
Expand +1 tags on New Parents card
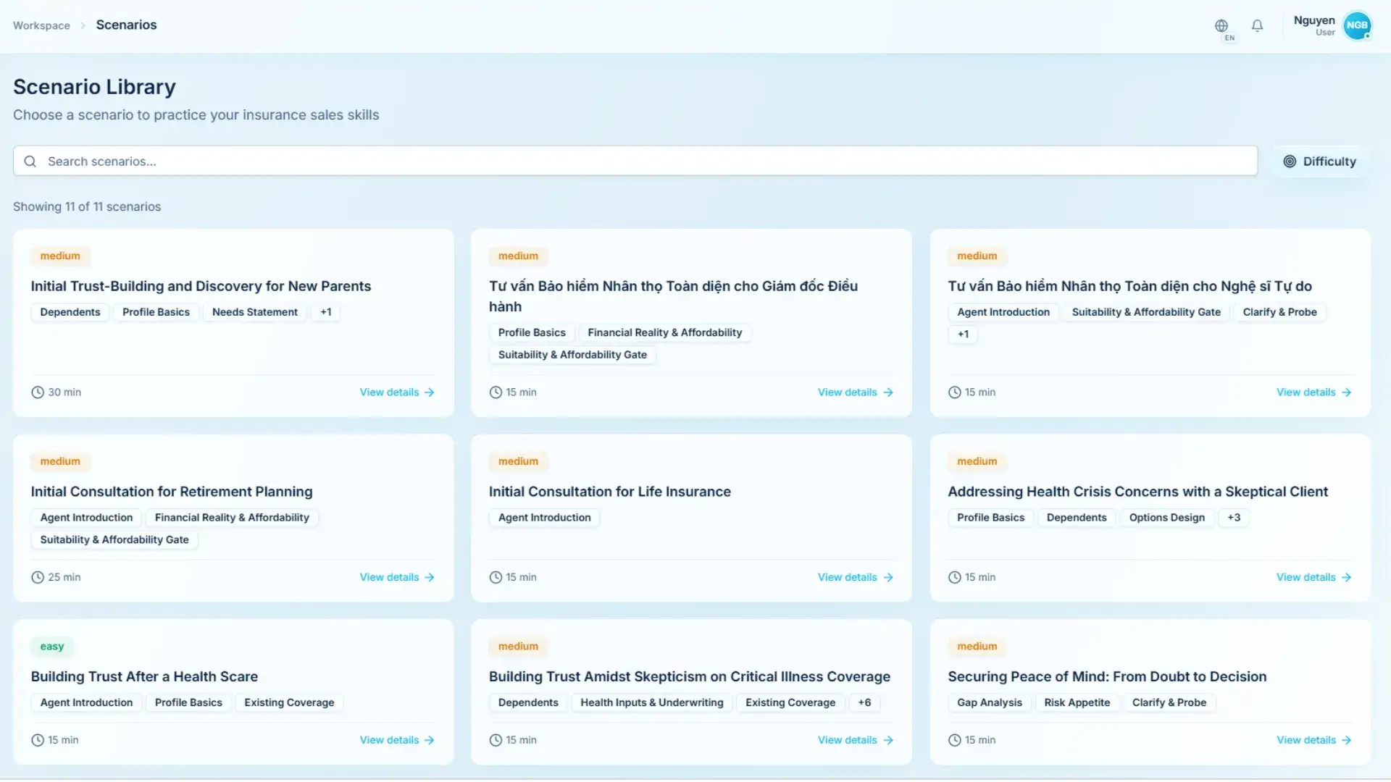pyautogui.click(x=326, y=312)
